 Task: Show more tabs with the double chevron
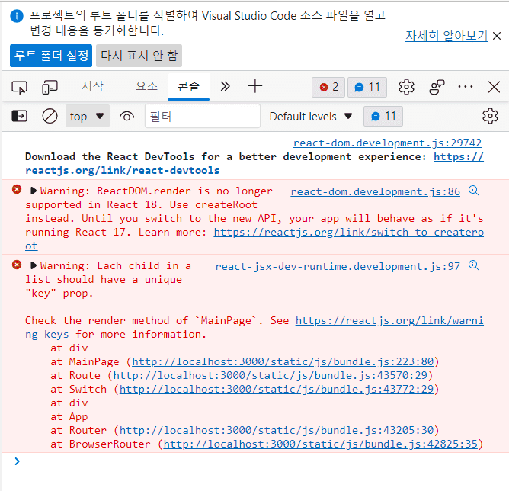[225, 86]
